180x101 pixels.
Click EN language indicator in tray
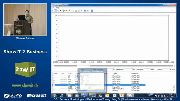[x=149, y=95]
